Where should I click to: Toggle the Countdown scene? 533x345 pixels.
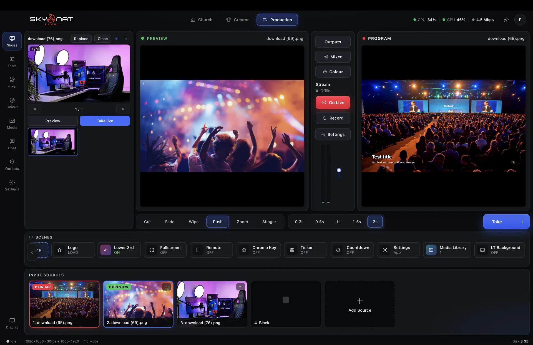click(352, 250)
